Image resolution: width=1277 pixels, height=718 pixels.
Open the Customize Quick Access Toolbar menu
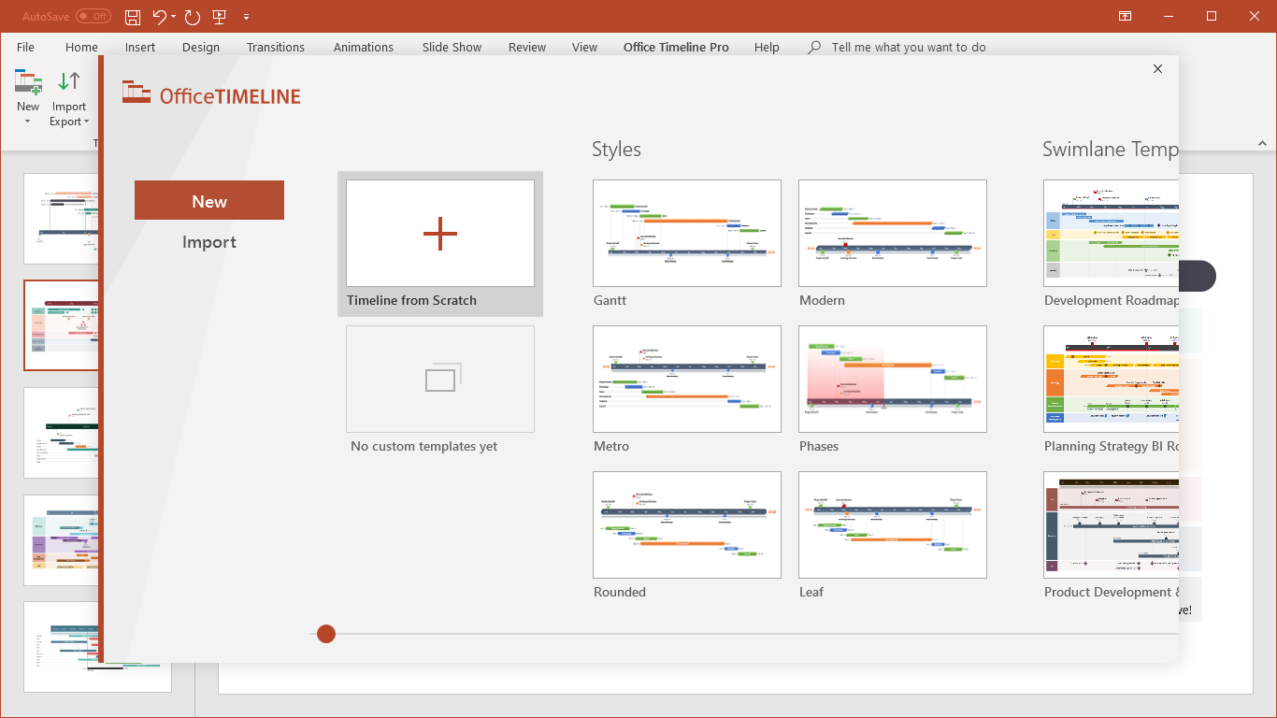[x=246, y=16]
